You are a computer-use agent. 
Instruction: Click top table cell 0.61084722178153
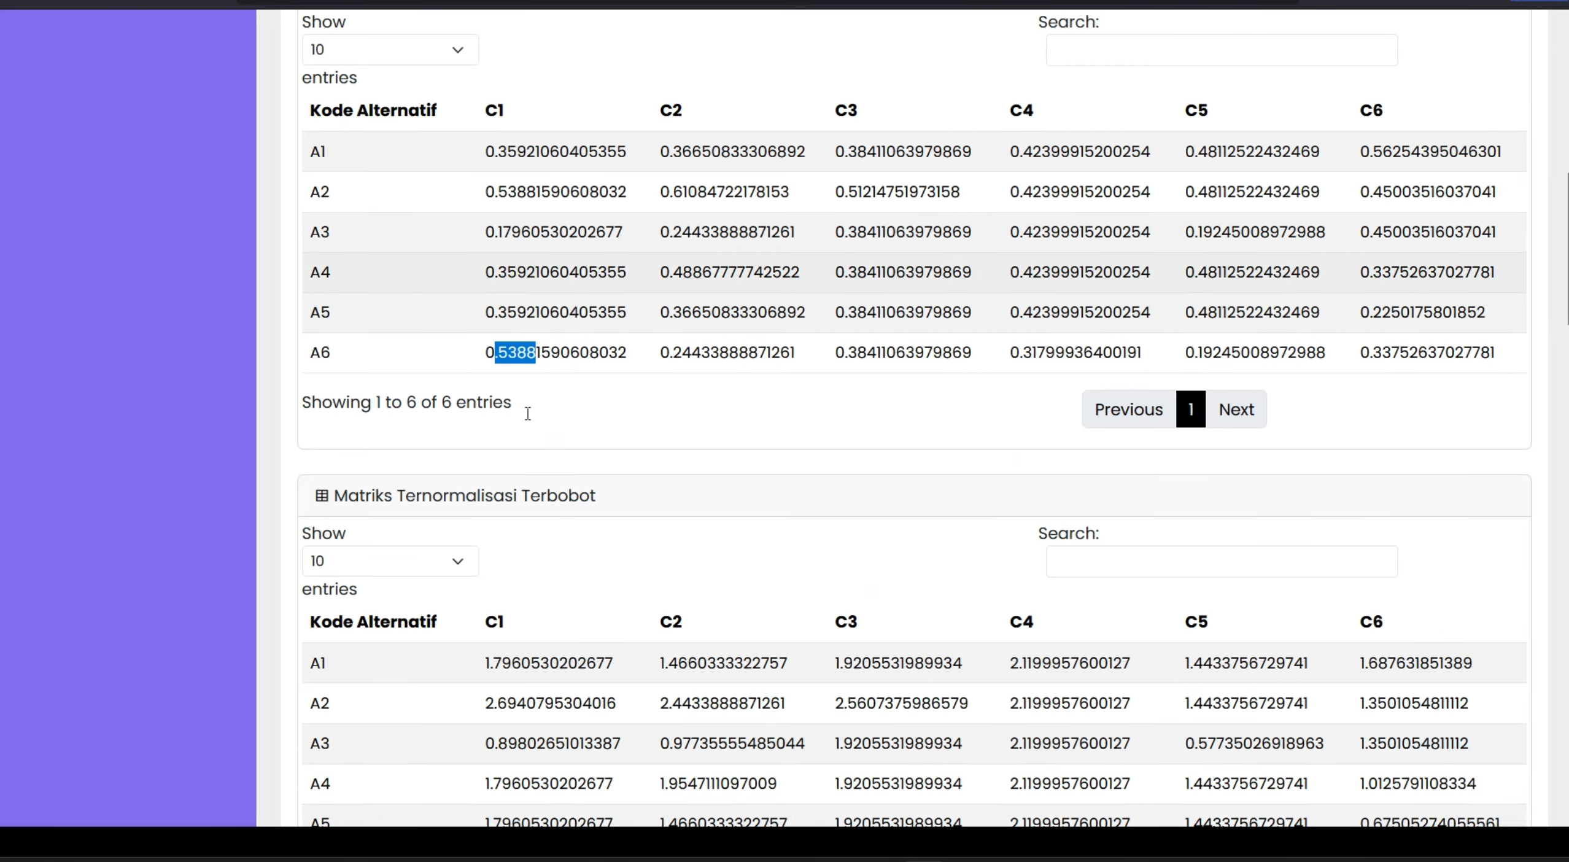pos(724,192)
